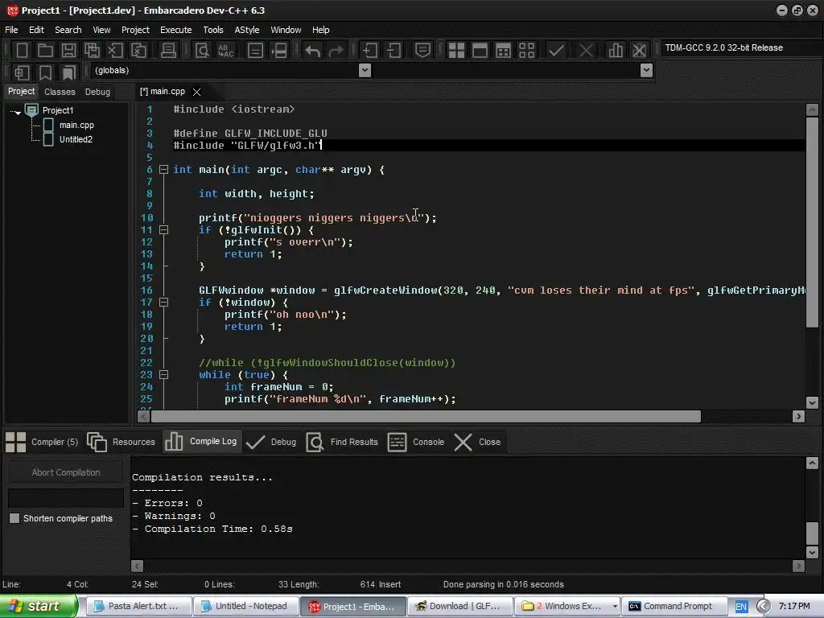Click the Print toolbar icon
824x618 pixels.
click(168, 51)
